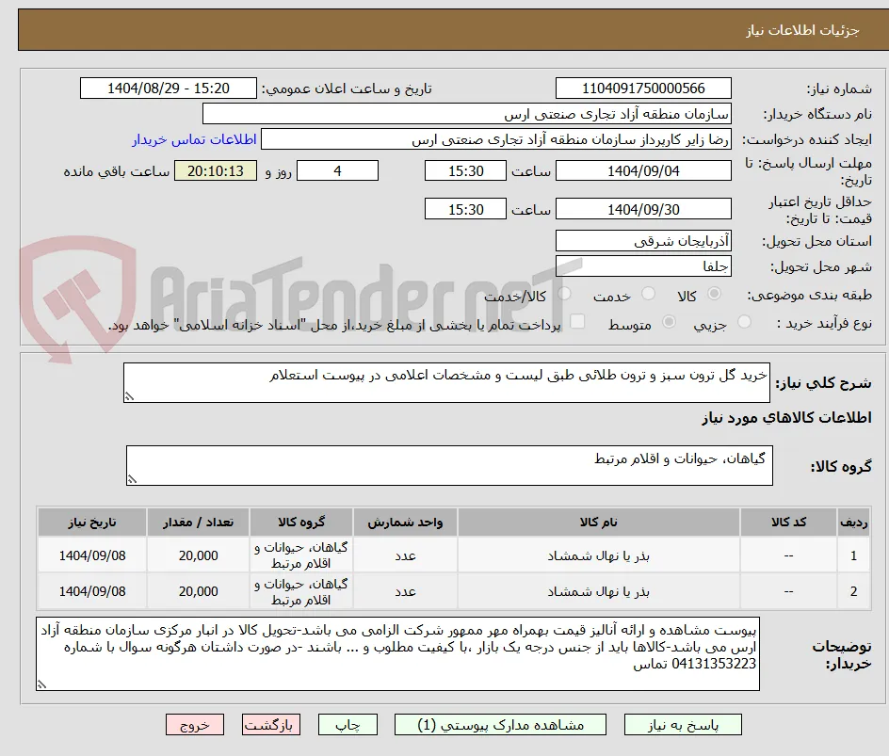Click response deadline date 1404/09/04
Screen dimensions: 889x756
[643, 170]
